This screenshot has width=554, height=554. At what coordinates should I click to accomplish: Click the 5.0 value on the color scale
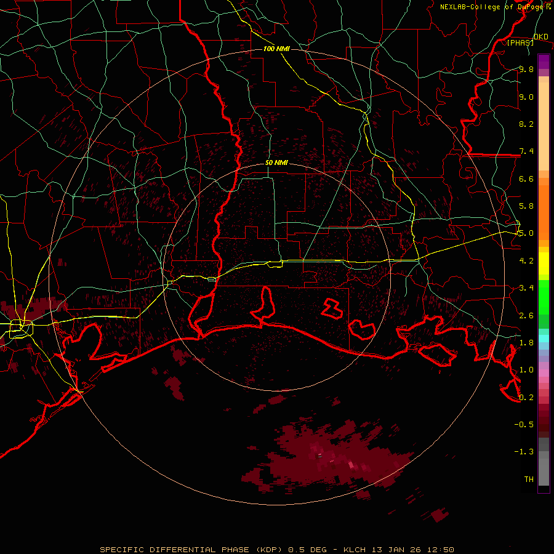[x=526, y=233]
